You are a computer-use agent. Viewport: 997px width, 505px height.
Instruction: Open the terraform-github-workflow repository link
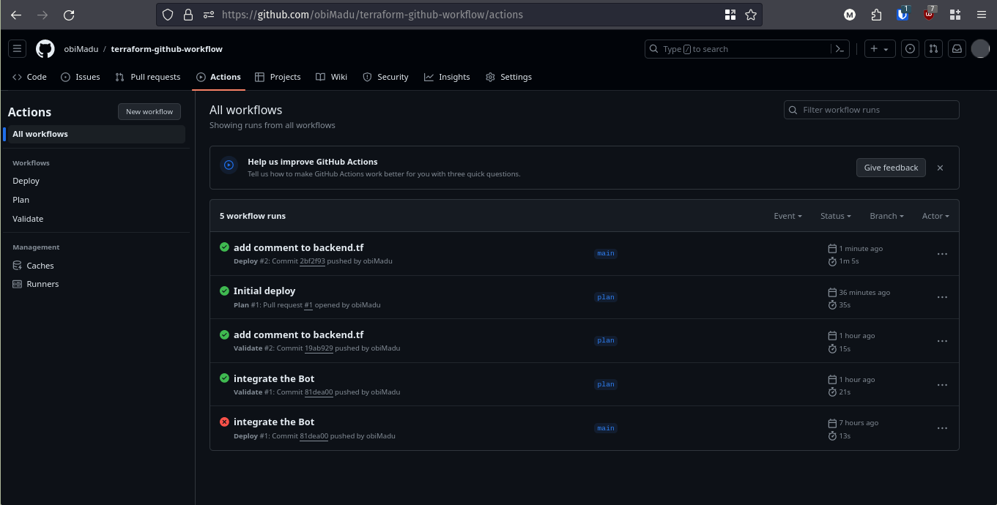[x=167, y=49]
